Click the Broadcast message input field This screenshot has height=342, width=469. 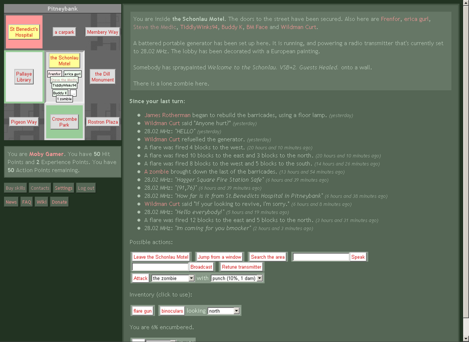(x=160, y=267)
